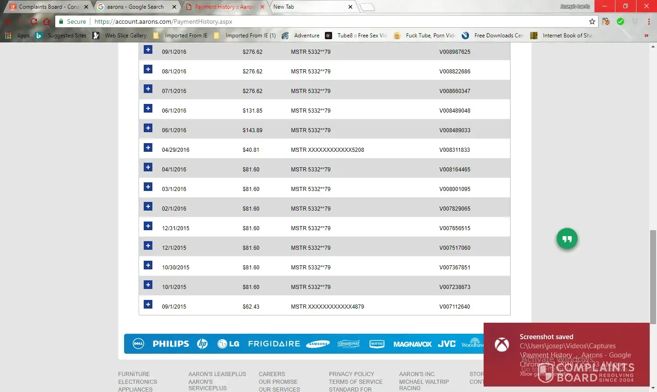Open the Imported From IE (1) bookmark folder

245,36
